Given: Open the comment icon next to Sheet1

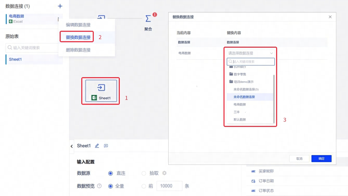Looking at the screenshot, I should [106, 146].
